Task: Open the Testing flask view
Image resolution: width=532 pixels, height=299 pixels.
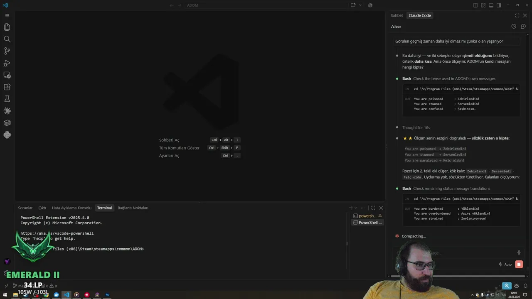Action: coord(7,99)
